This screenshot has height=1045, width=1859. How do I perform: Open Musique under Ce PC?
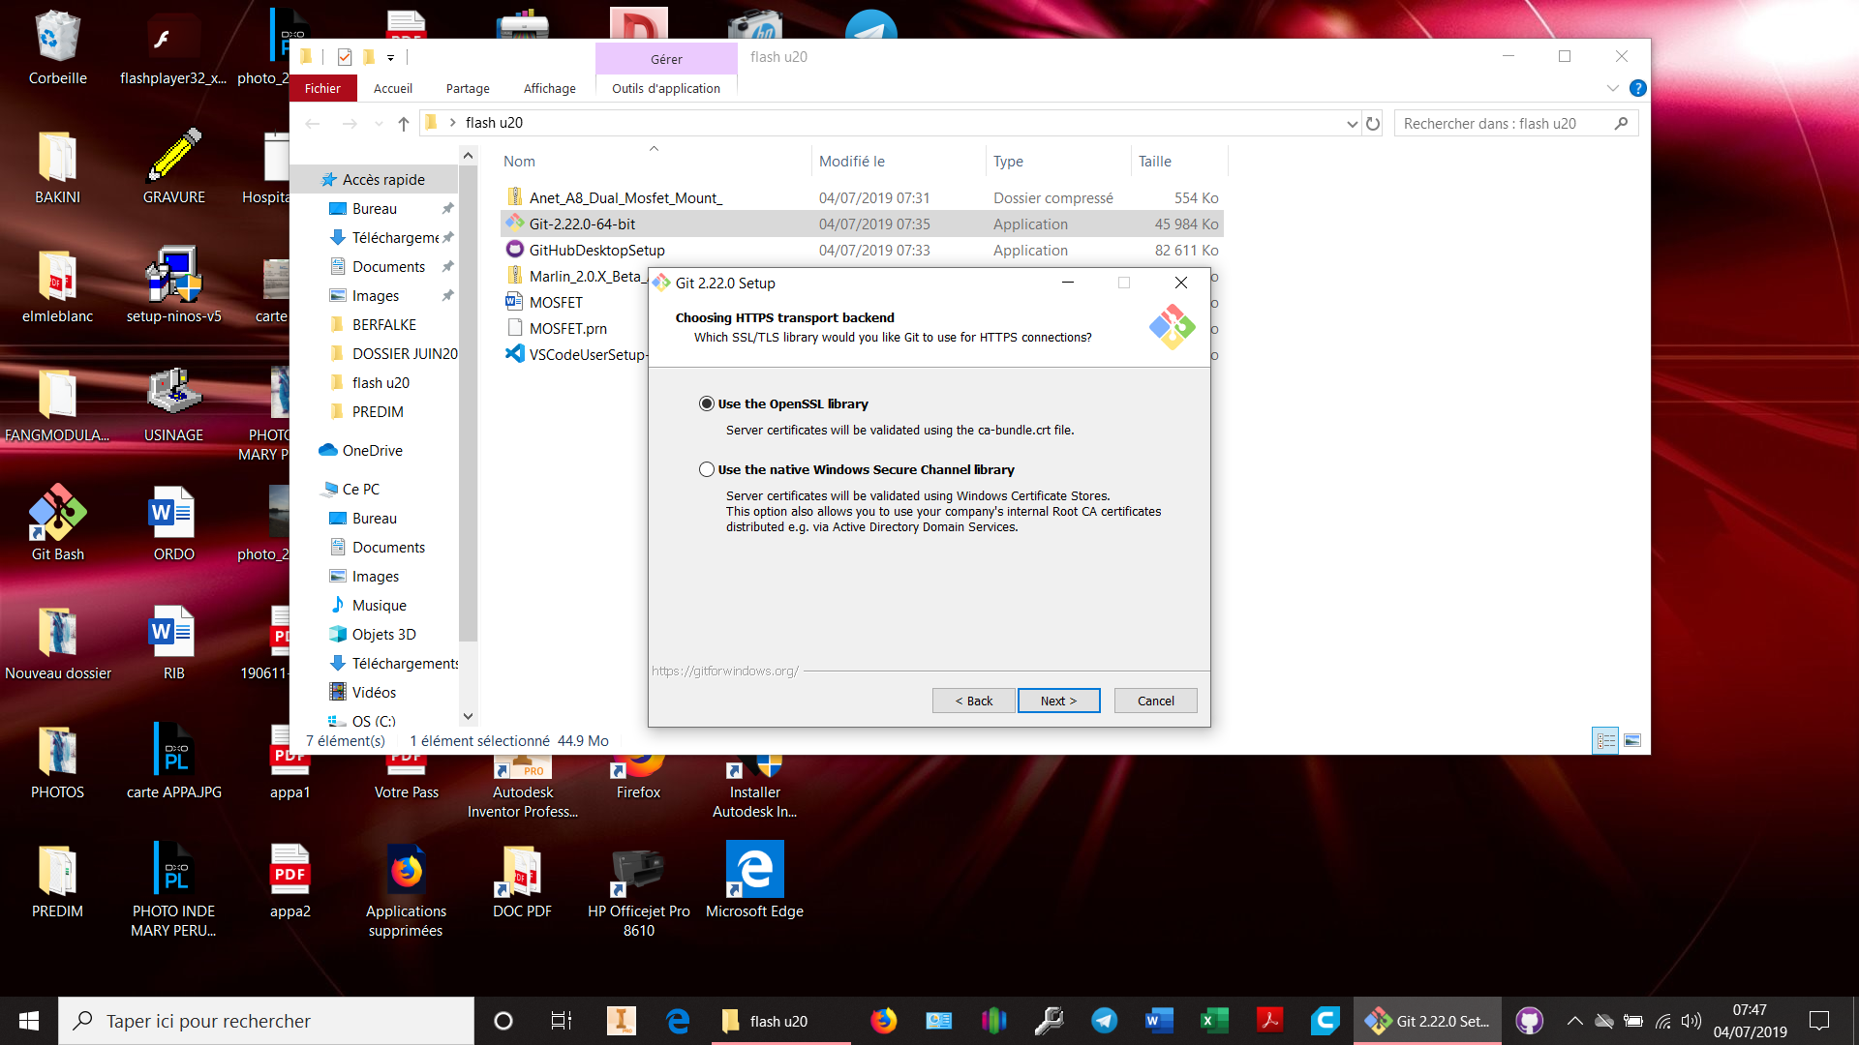pos(379,605)
